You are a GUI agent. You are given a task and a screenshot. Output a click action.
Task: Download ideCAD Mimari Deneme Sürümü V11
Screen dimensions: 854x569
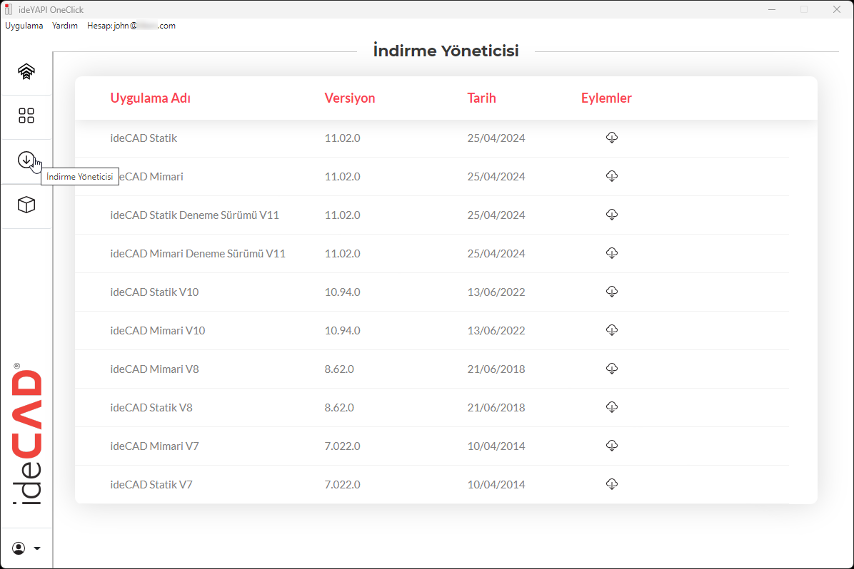611,253
